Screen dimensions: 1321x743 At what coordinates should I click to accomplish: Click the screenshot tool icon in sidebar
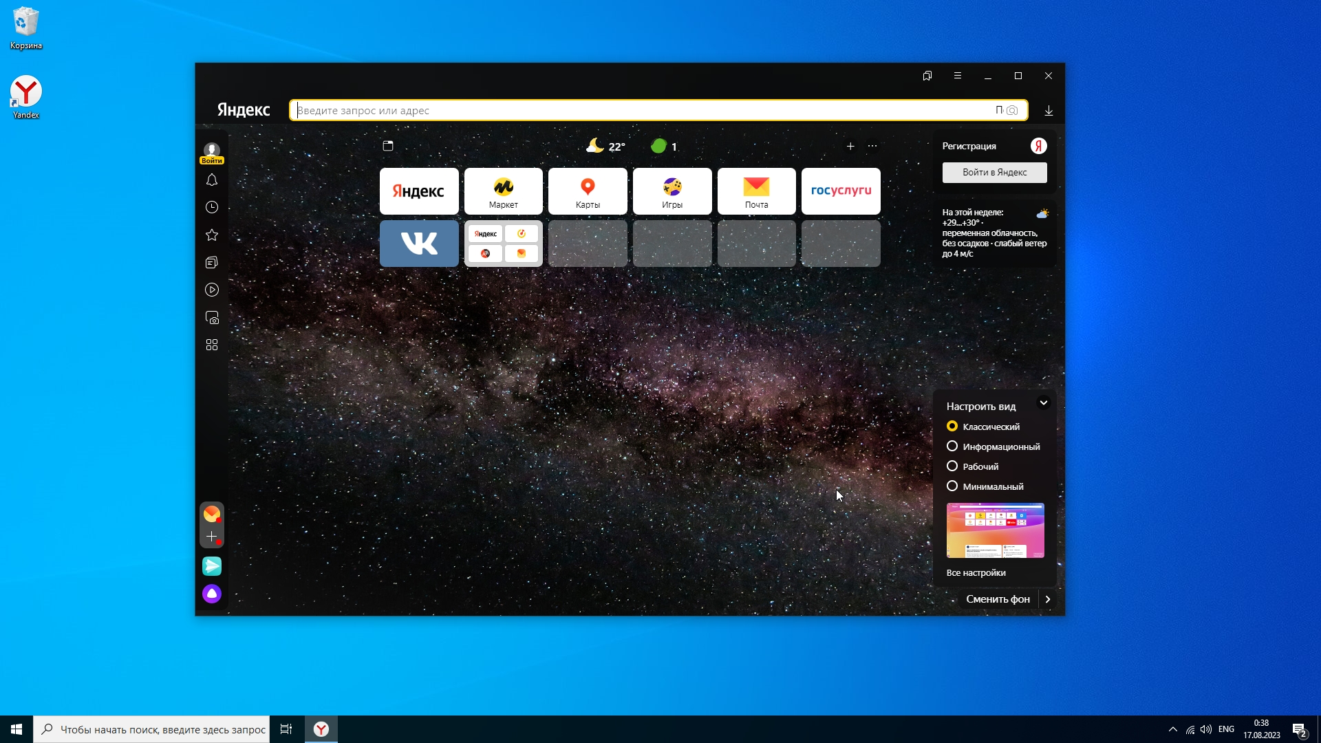(x=212, y=318)
